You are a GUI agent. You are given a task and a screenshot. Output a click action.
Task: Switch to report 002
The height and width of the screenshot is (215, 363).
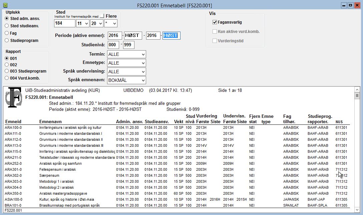[x=7, y=65]
